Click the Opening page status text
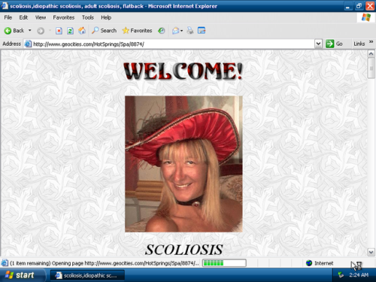This screenshot has width=376, height=282. tap(105, 263)
